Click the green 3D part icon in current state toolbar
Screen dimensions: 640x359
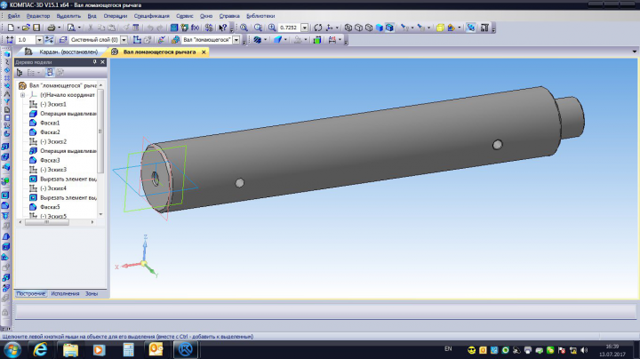pos(317,40)
